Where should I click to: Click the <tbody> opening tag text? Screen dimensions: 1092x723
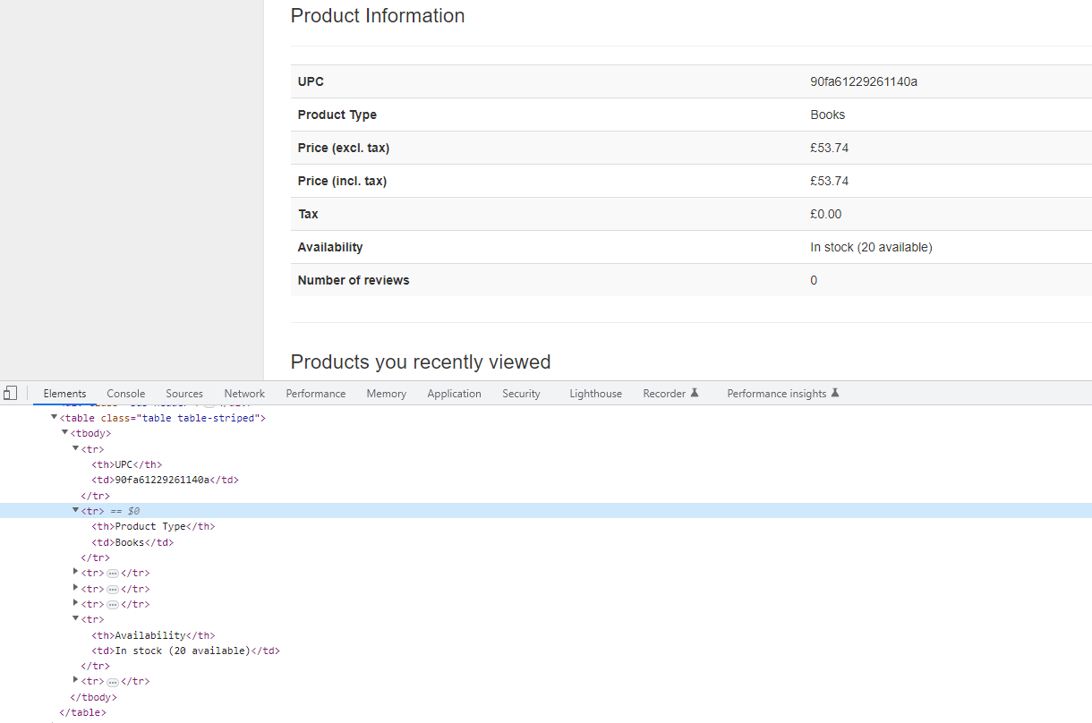coord(90,433)
